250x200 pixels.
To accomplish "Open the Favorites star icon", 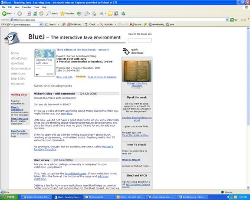I will point(62,13).
